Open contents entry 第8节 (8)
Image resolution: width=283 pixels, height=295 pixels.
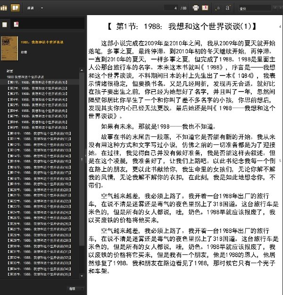[37, 122]
